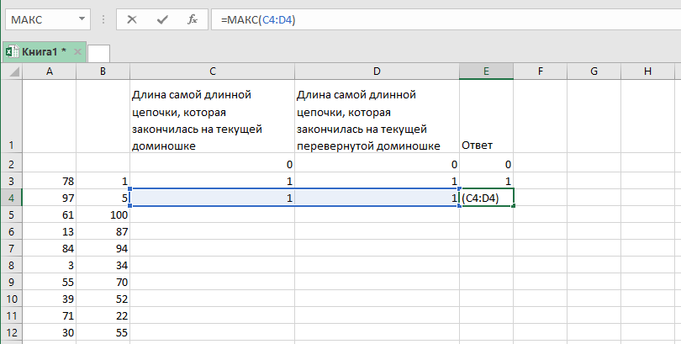Screen dimensions: 681x344
Task: Open Insert Function via the fx icon
Action: coord(192,20)
